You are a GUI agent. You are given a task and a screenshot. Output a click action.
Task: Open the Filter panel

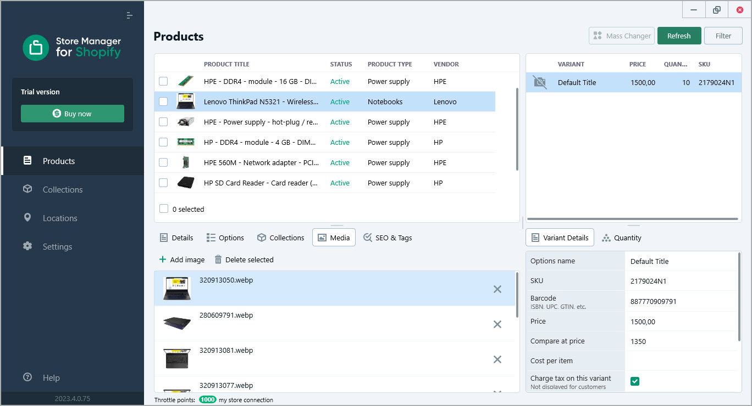click(x=723, y=36)
